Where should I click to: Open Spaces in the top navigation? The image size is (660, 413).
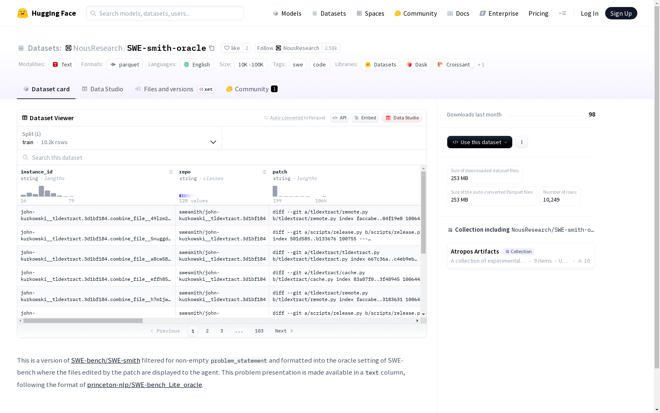pyautogui.click(x=370, y=13)
